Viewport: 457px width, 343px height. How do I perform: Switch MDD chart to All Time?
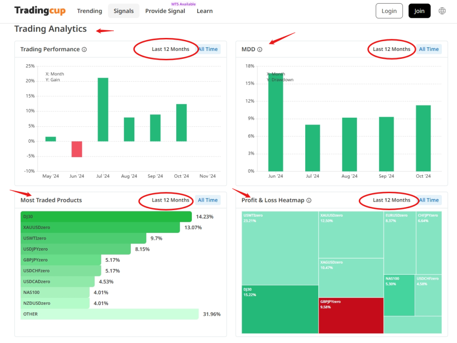428,49
